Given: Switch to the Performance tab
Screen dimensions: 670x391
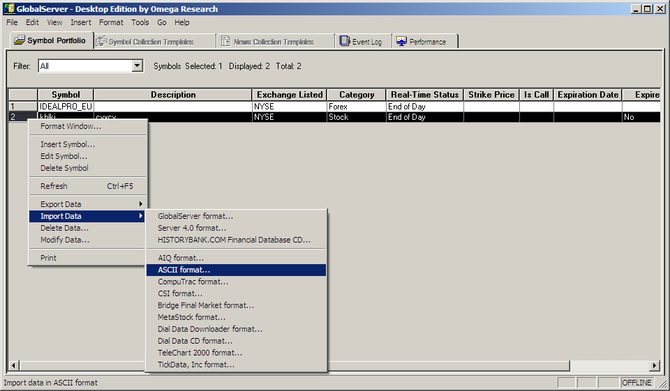Looking at the screenshot, I should pos(425,42).
